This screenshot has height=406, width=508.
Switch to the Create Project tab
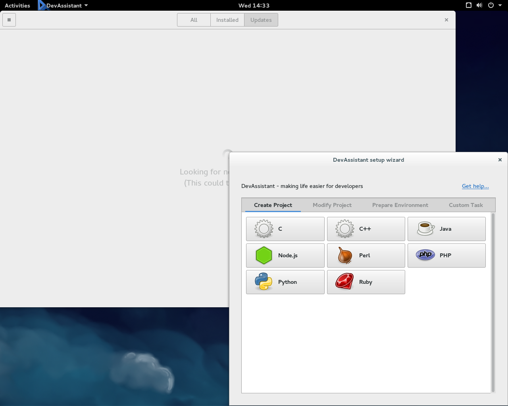[x=273, y=205]
